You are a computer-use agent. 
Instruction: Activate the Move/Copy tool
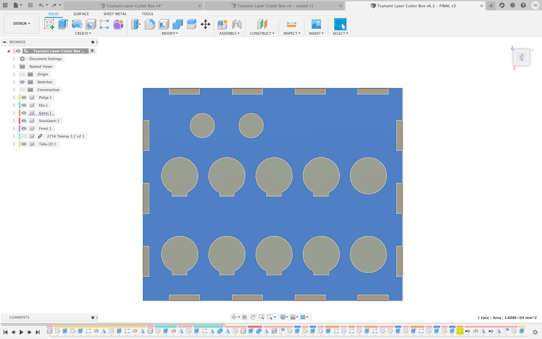click(x=205, y=24)
